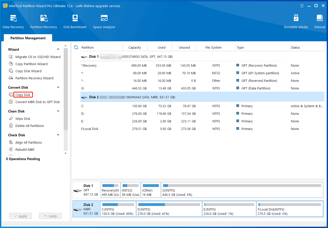Select C:(NTFS) block in disk map
Viewport: 328px width, 228px height.
118,209
